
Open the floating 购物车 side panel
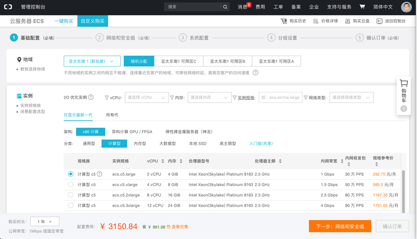(404, 96)
